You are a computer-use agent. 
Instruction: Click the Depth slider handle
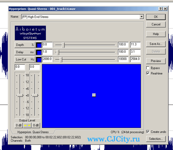click(63, 45)
